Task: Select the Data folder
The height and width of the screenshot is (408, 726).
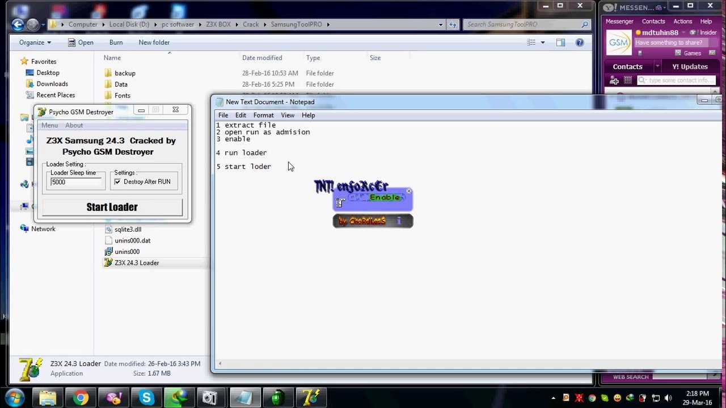Action: pyautogui.click(x=121, y=84)
